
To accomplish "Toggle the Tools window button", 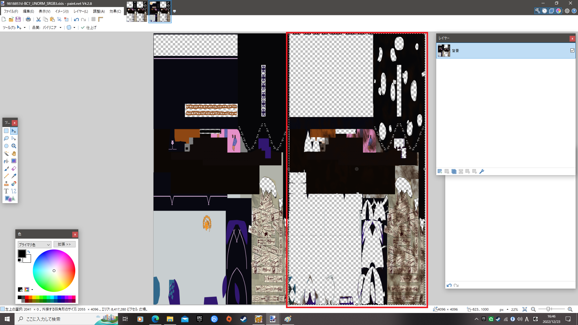I will (x=538, y=11).
